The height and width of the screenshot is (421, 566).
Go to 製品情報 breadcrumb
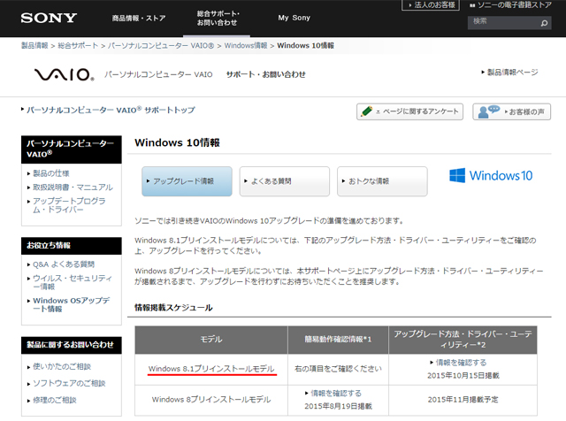coord(34,45)
